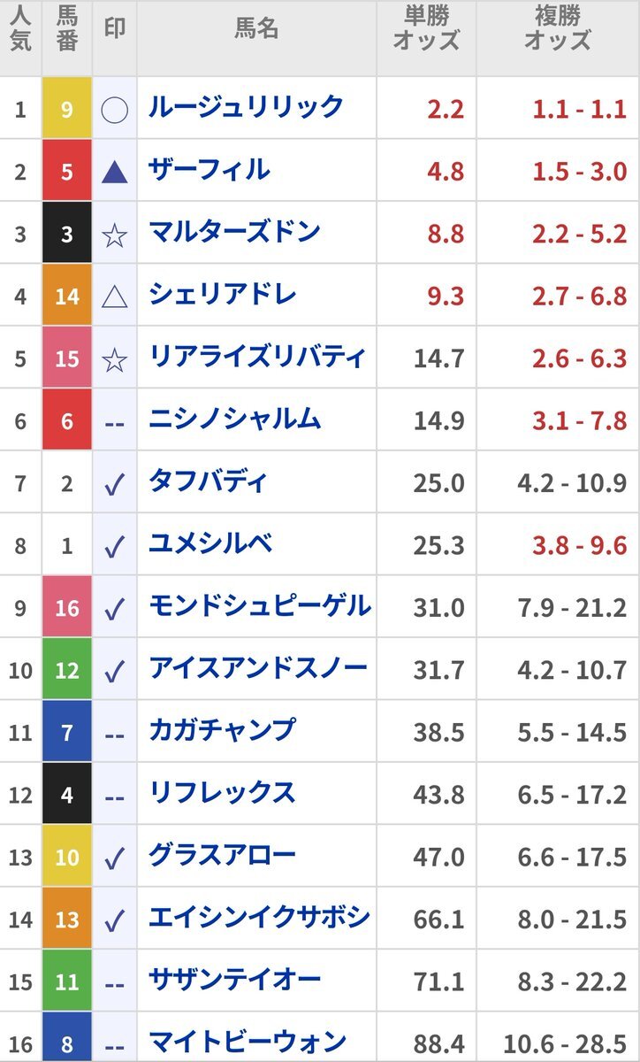Open horse page for エイシンイクサボシ
640x1062 pixels.
(259, 918)
